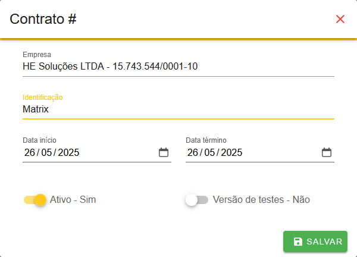Click into the Identificação field containing Matrix

pyautogui.click(x=178, y=109)
